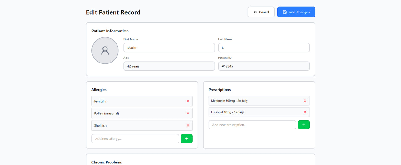Focus the Last Name field

pyautogui.click(x=264, y=47)
